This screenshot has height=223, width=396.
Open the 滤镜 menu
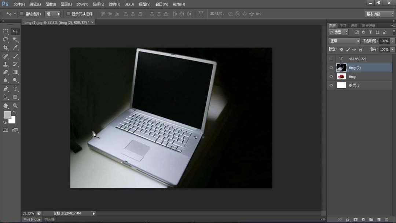[114, 4]
